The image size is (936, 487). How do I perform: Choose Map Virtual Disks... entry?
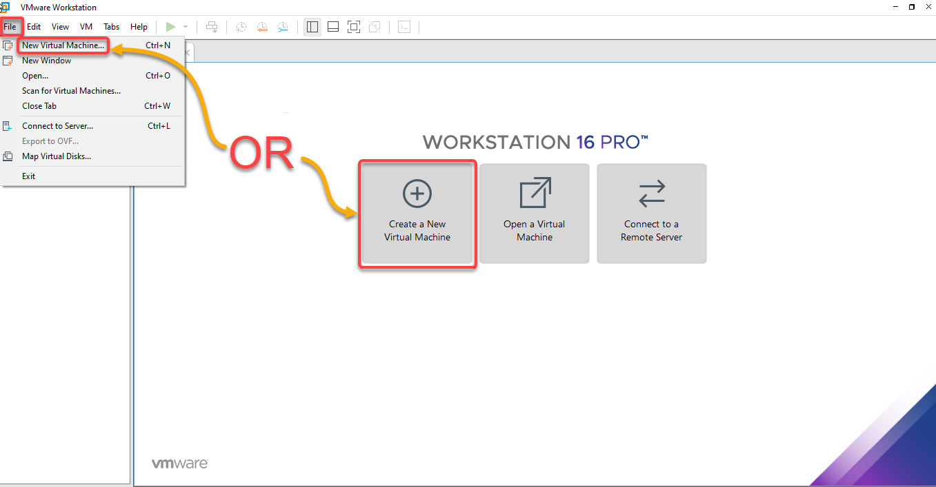92,156
